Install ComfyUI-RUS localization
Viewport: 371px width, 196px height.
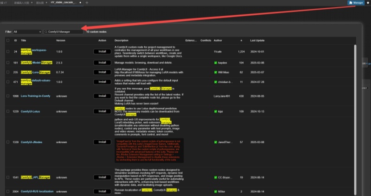102,191
